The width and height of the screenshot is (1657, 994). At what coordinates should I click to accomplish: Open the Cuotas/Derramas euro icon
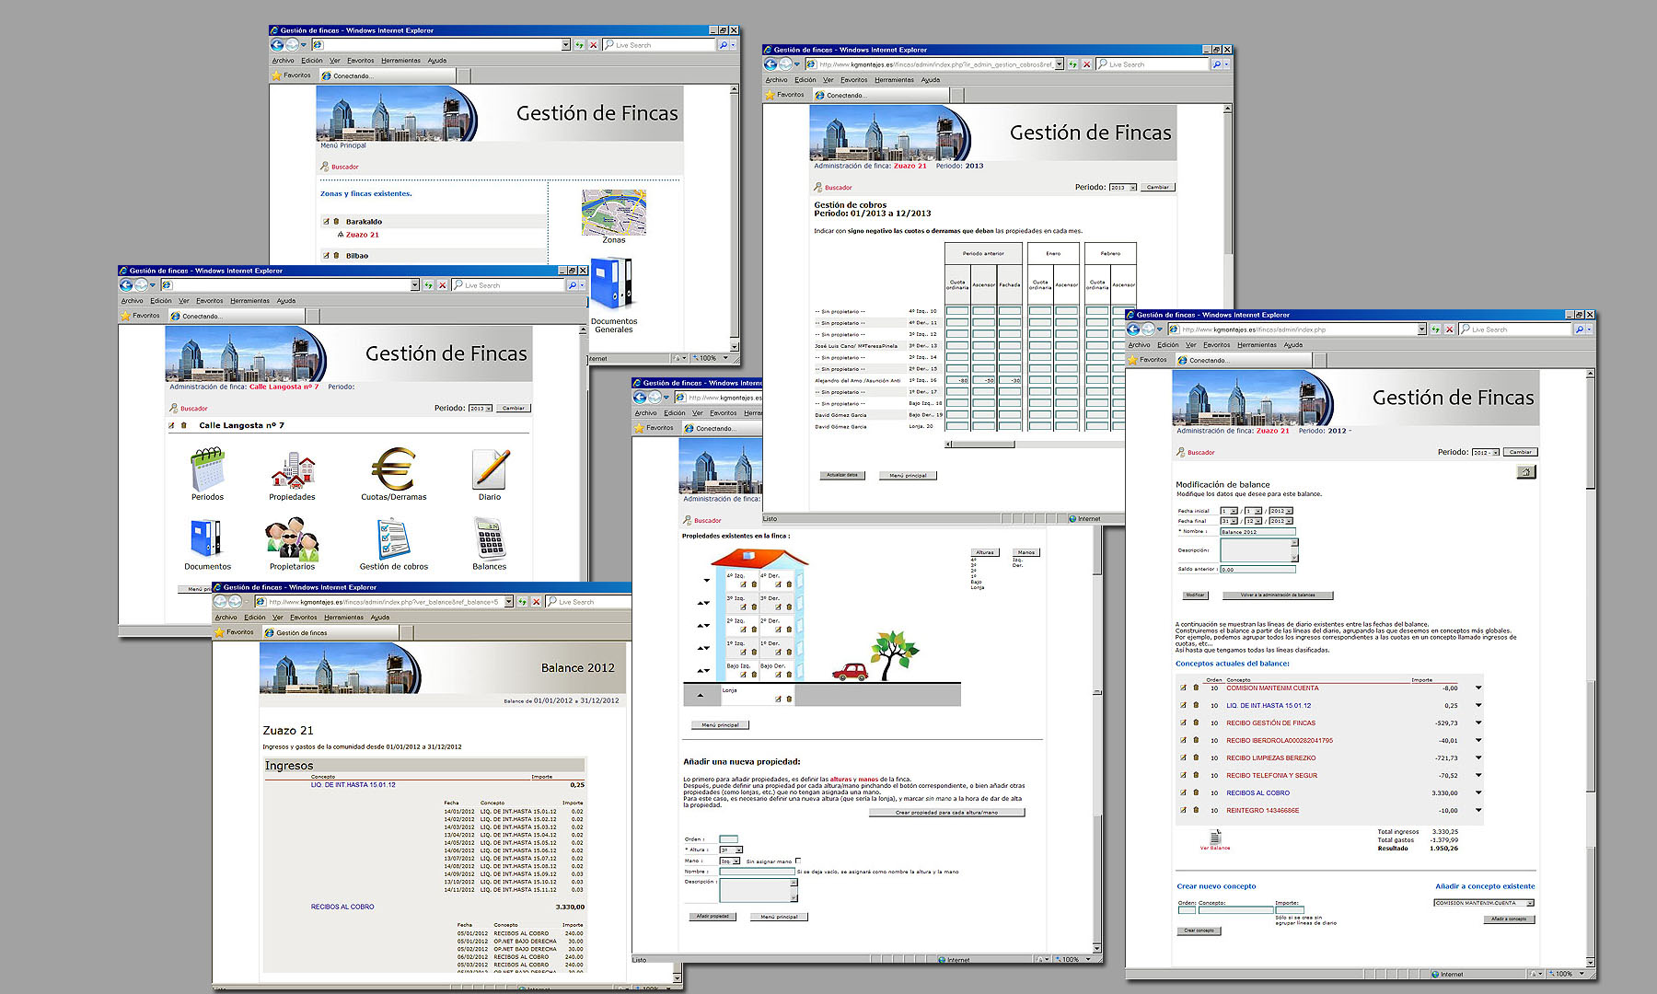point(393,469)
